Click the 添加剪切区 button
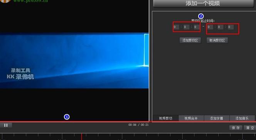 click(190, 40)
